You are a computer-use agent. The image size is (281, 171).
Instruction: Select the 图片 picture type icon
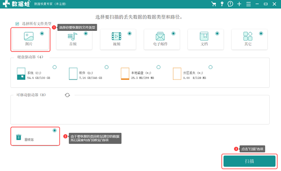(29, 36)
